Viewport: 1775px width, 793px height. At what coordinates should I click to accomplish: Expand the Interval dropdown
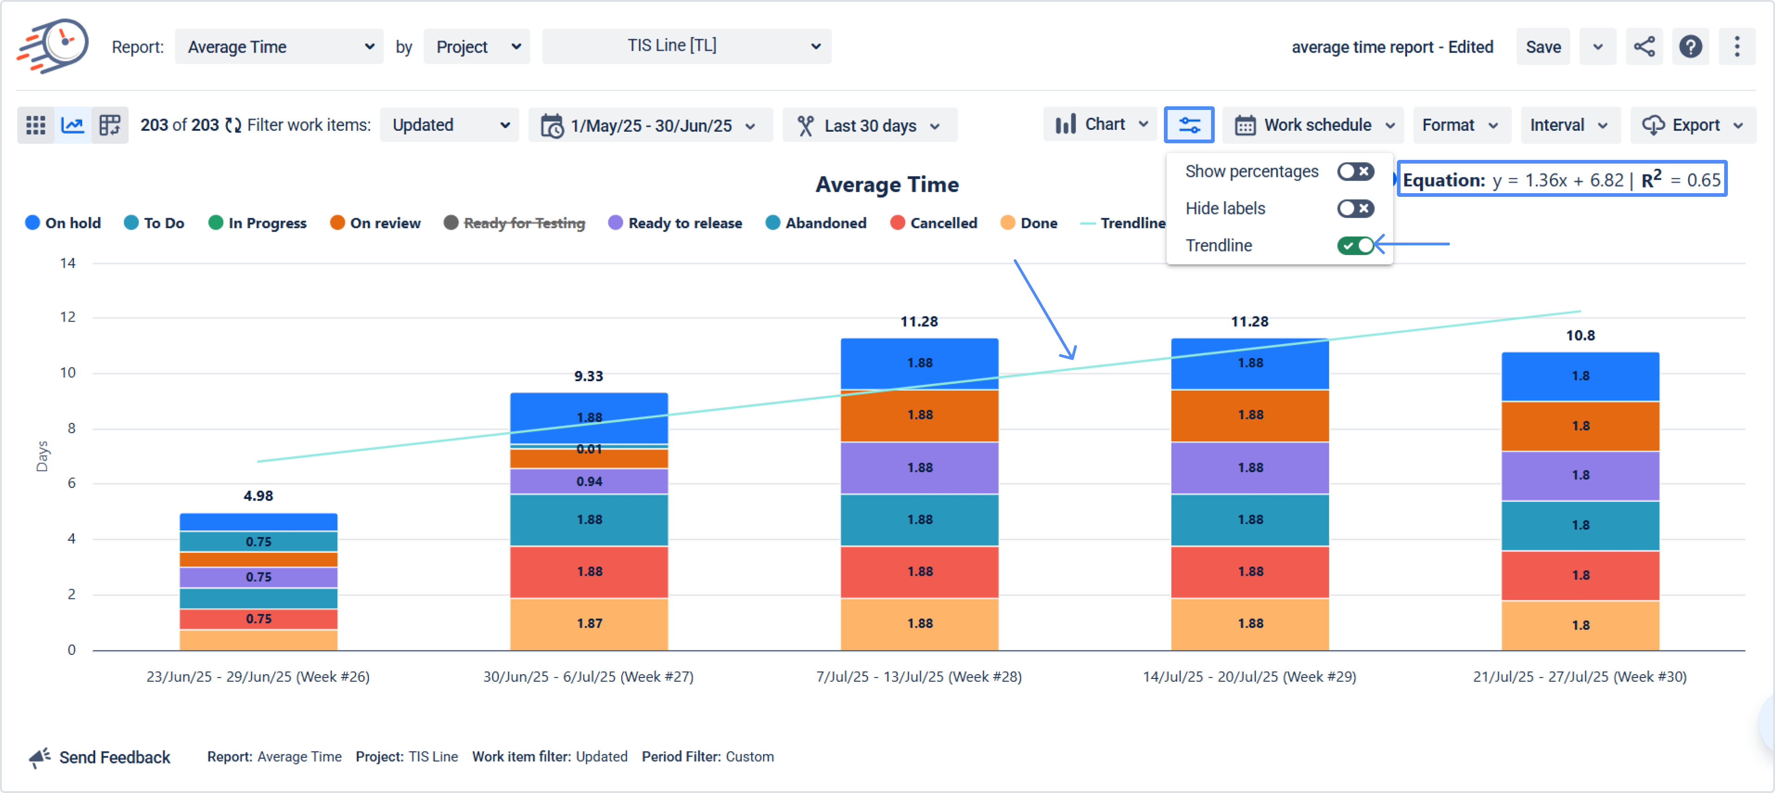click(1570, 125)
